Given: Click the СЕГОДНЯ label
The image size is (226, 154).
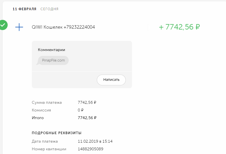Looking at the screenshot, I should point(49,9).
